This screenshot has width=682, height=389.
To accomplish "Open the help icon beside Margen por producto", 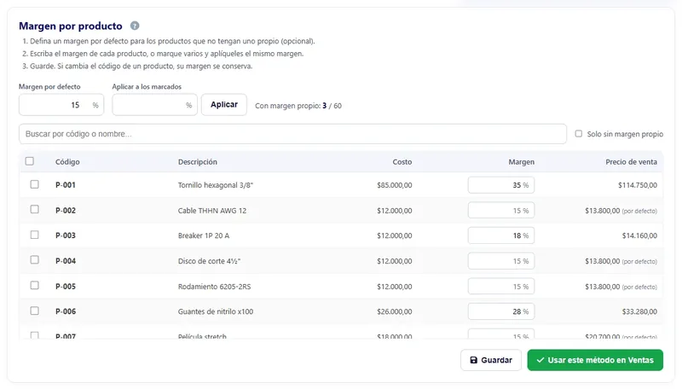I will (135, 26).
